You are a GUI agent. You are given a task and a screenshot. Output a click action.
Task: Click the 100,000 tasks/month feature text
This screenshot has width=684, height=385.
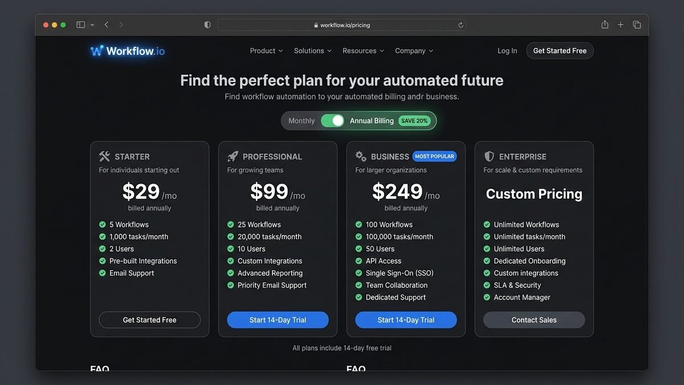click(x=400, y=237)
